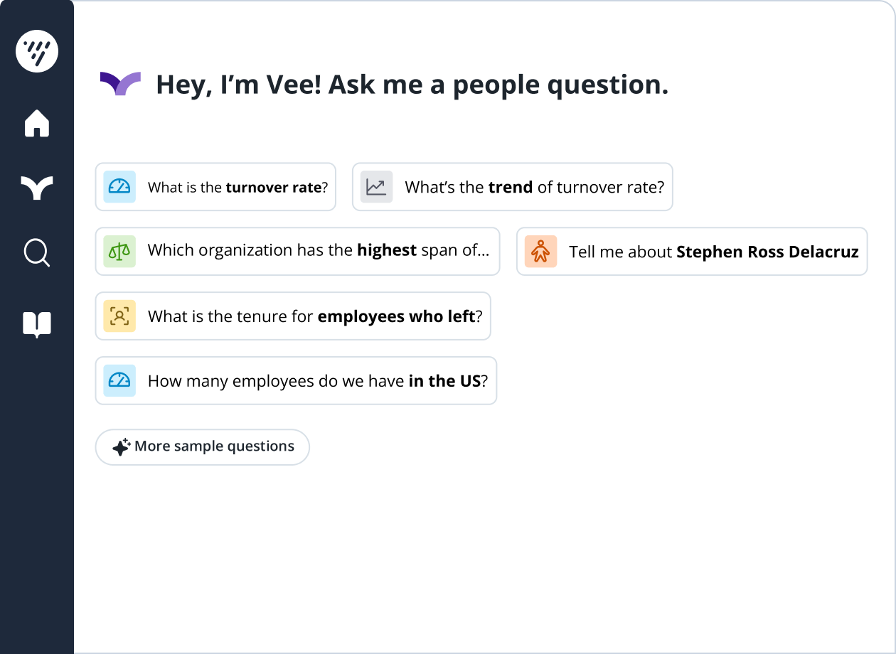Ask "What's the trend of turnover rate?"
896x654 pixels.
tap(513, 187)
